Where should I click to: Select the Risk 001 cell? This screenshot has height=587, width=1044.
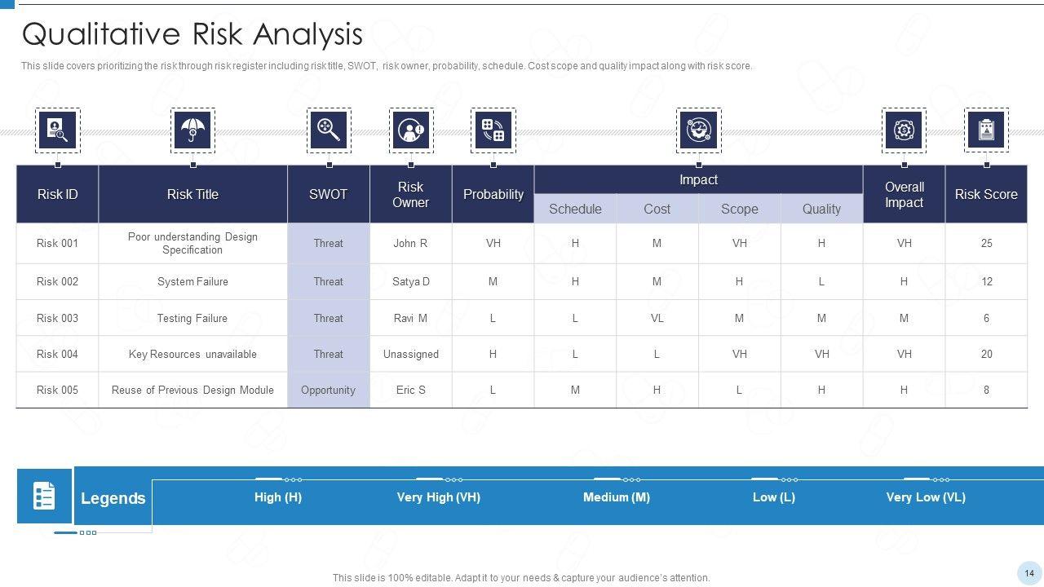(x=58, y=243)
